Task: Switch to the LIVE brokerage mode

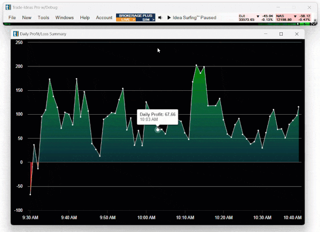Action: tap(126, 20)
